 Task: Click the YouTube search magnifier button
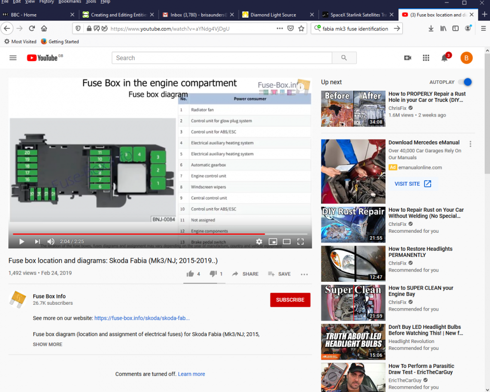coord(344,58)
